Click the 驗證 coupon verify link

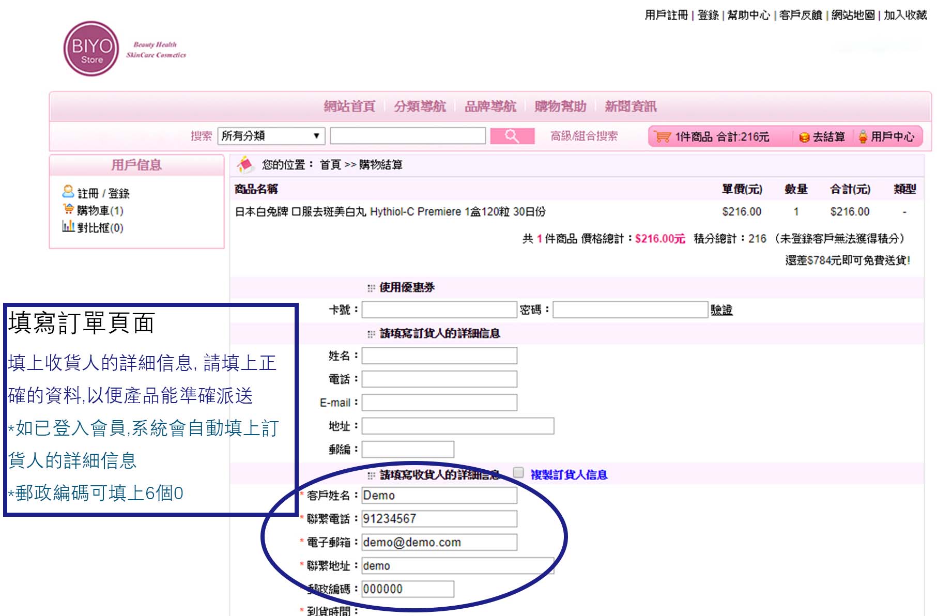pos(721,310)
